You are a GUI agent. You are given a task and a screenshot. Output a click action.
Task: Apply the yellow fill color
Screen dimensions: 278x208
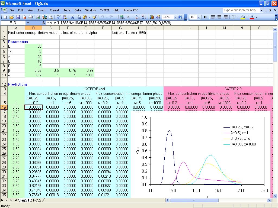tap(242, 17)
